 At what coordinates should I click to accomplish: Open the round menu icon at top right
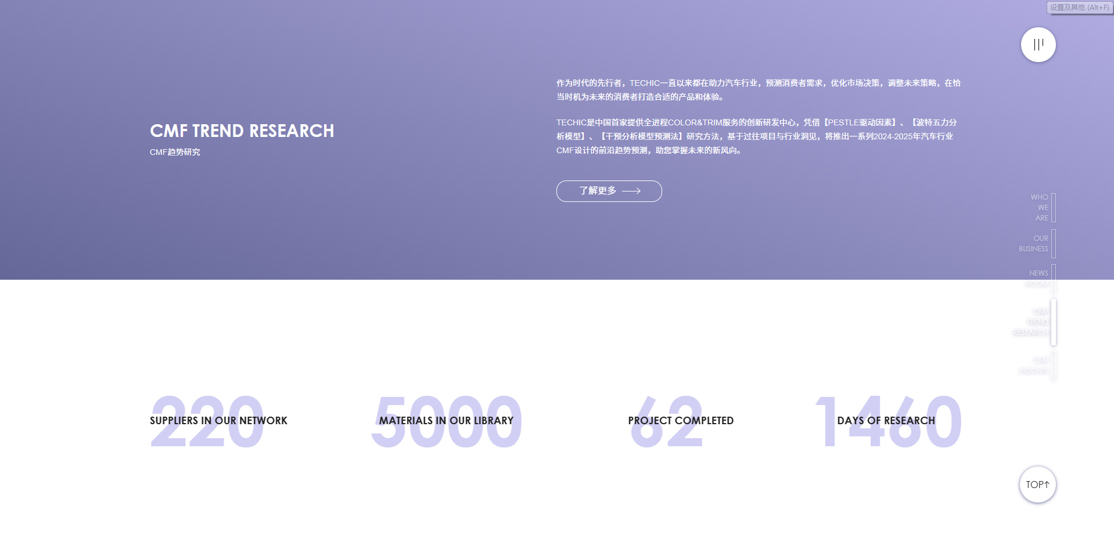[1038, 45]
